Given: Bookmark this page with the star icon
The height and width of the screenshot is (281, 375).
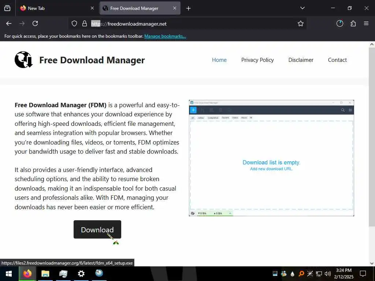Looking at the screenshot, I should [301, 23].
